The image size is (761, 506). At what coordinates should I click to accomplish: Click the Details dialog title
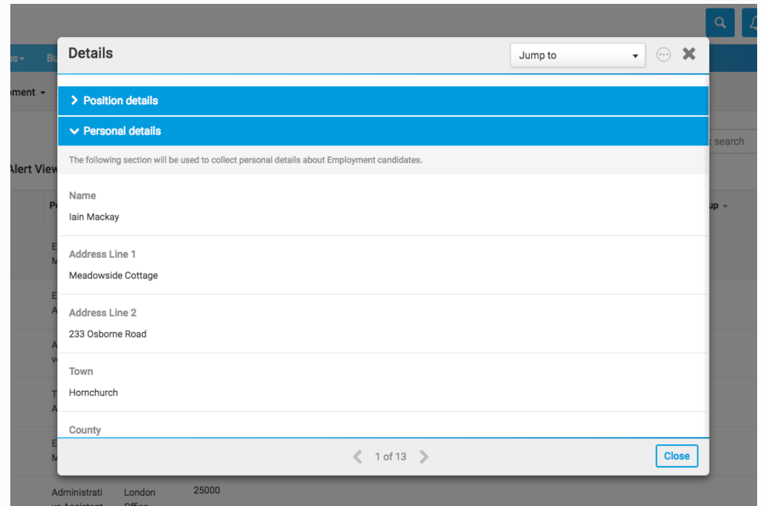tap(91, 53)
